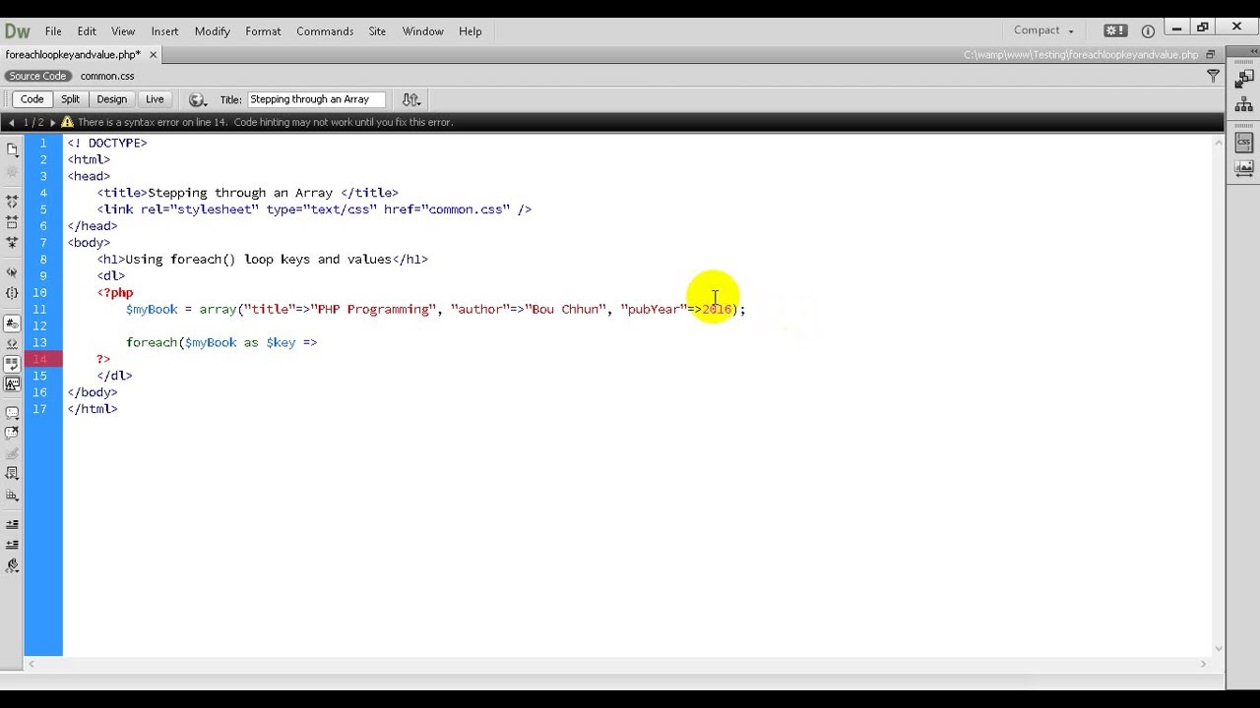Click the horizontal scrollbar left arrow
1260x708 pixels.
(x=31, y=664)
